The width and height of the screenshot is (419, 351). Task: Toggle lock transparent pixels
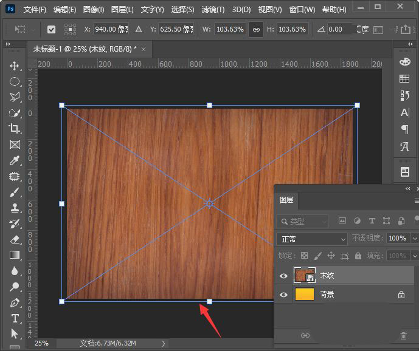pos(304,256)
